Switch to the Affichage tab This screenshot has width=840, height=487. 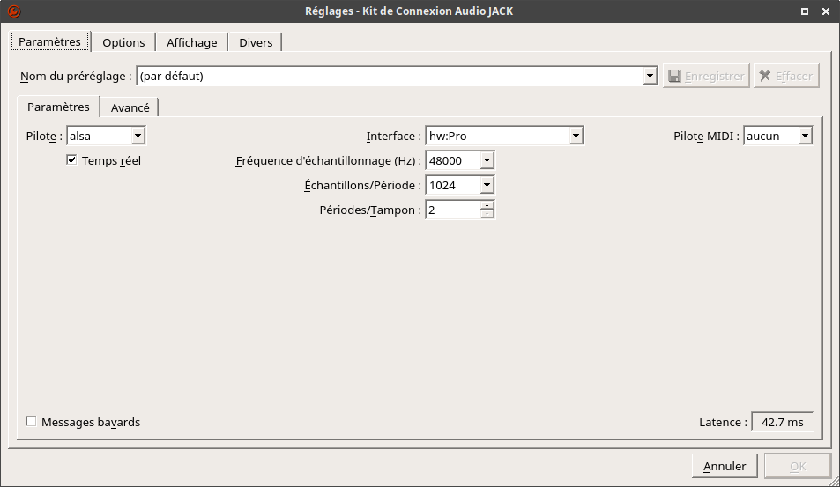[192, 43]
